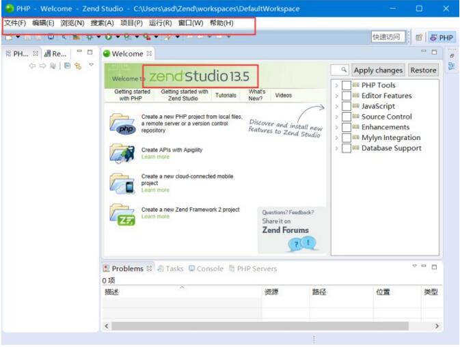
Task: Click the Restore button
Action: pyautogui.click(x=423, y=70)
